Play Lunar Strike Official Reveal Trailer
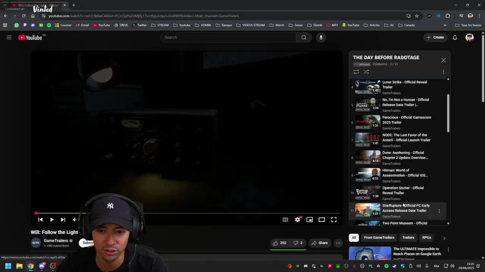This screenshot has height=272, width=485. [x=398, y=87]
